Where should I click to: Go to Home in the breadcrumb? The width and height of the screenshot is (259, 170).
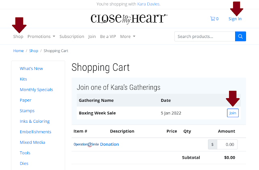(19, 51)
